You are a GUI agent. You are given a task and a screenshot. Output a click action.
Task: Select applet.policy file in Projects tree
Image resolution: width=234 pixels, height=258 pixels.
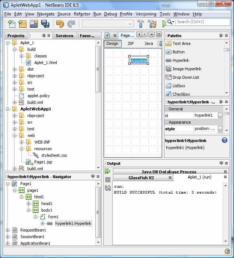(x=39, y=96)
